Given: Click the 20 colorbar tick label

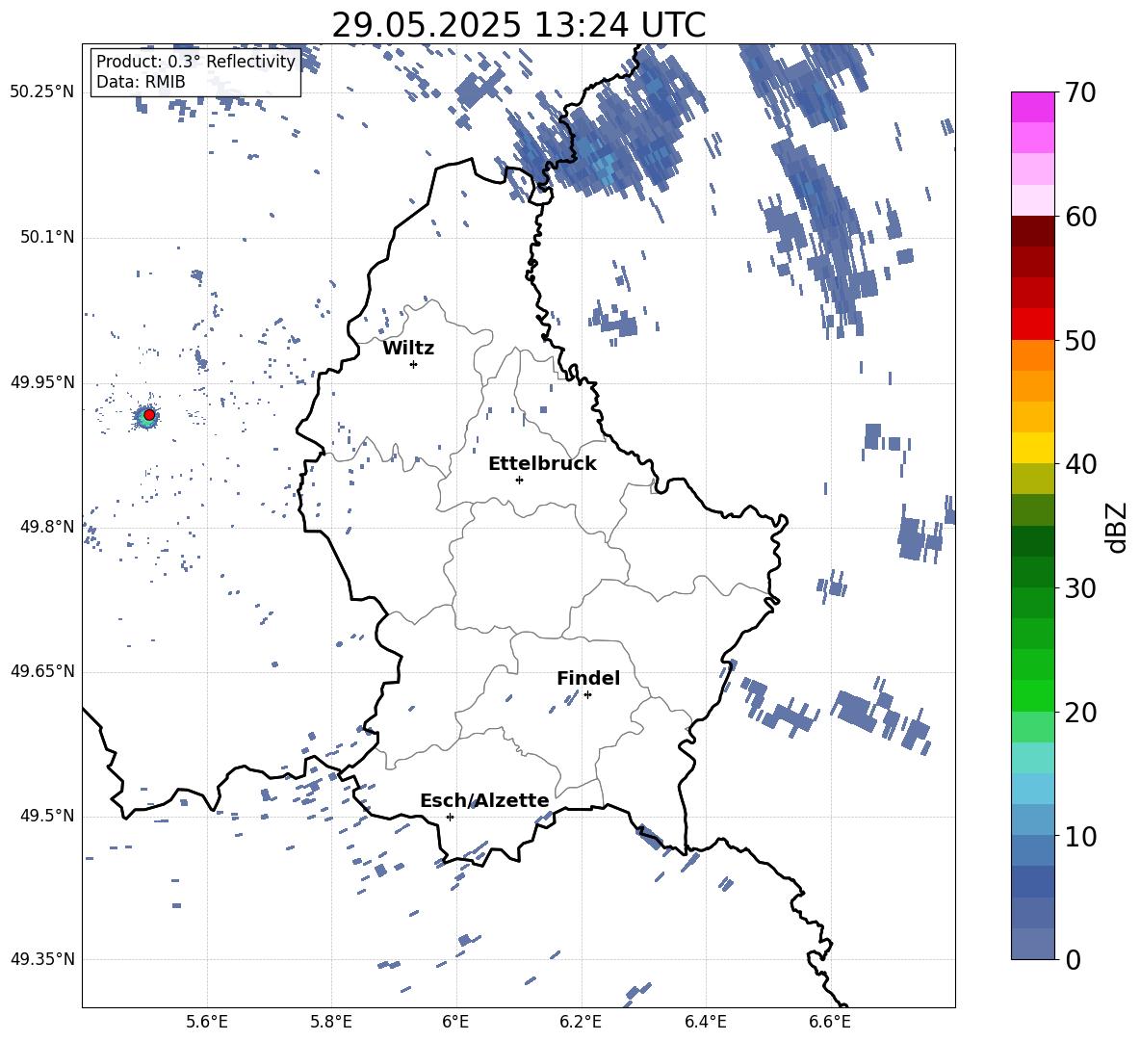Looking at the screenshot, I should pos(1080,713).
